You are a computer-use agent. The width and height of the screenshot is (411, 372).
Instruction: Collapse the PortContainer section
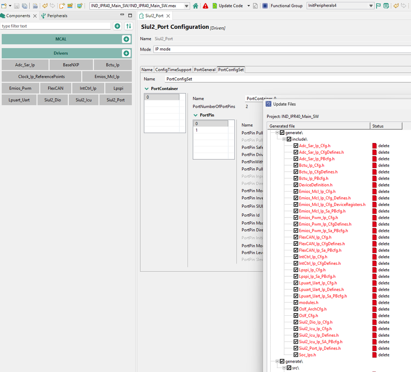146,88
